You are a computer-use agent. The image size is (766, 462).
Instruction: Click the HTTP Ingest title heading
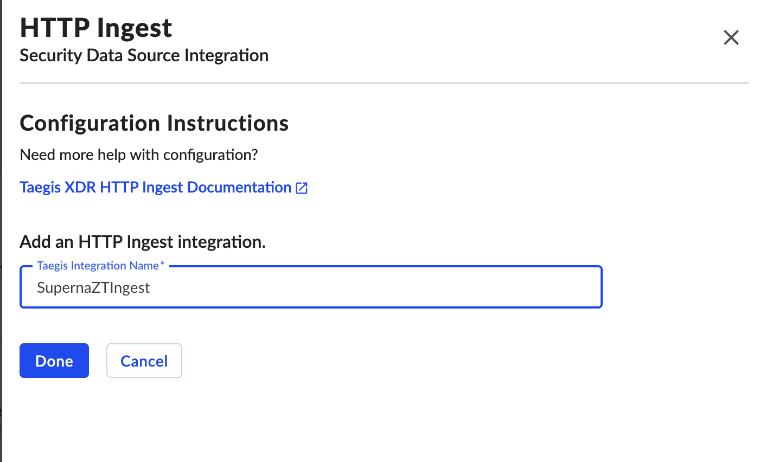tap(96, 28)
